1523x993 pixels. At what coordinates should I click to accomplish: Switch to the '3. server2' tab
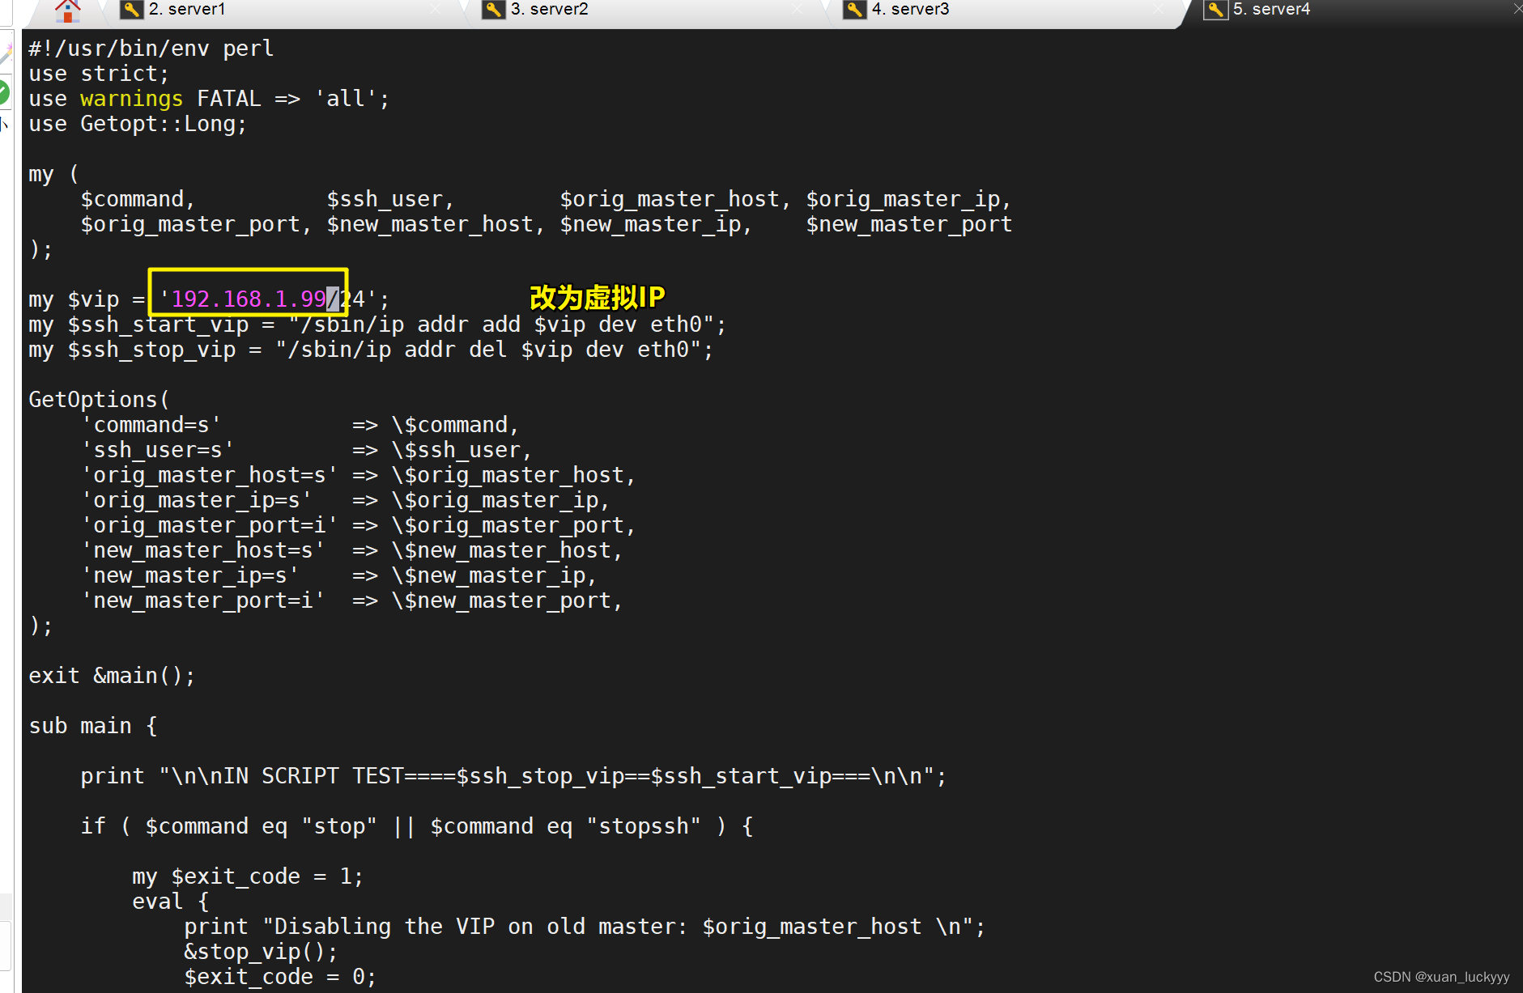tap(550, 10)
